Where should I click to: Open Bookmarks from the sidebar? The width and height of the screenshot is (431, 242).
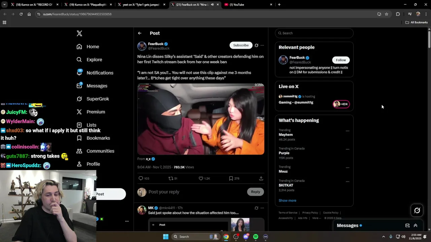[93, 138]
